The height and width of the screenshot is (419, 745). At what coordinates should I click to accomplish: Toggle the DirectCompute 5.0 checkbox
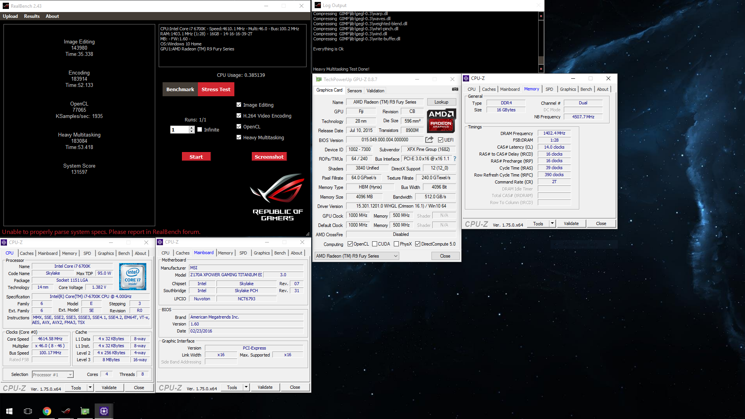click(x=418, y=244)
